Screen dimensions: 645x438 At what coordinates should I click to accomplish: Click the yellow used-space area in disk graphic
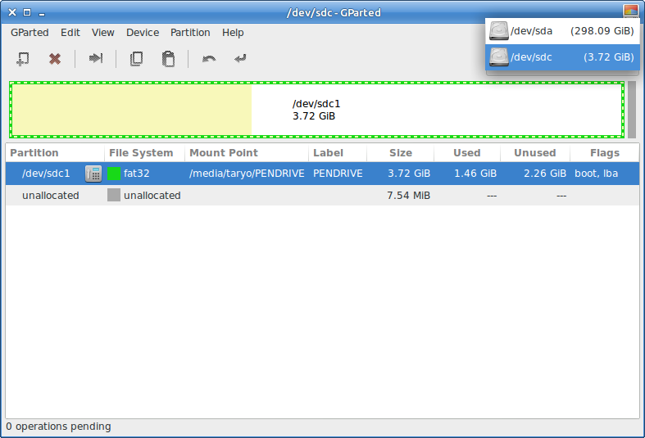(x=132, y=110)
